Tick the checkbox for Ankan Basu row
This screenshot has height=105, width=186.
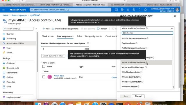coord(44,77)
